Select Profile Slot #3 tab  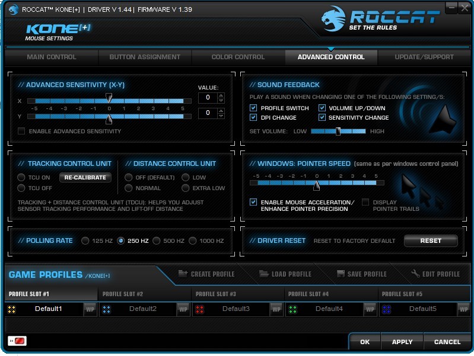pyautogui.click(x=238, y=294)
